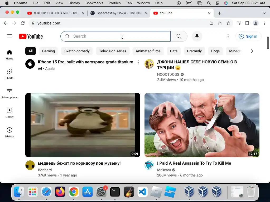Screen dimensions: 270x202
Task: Click the YouTube logo
Action: click(x=31, y=36)
